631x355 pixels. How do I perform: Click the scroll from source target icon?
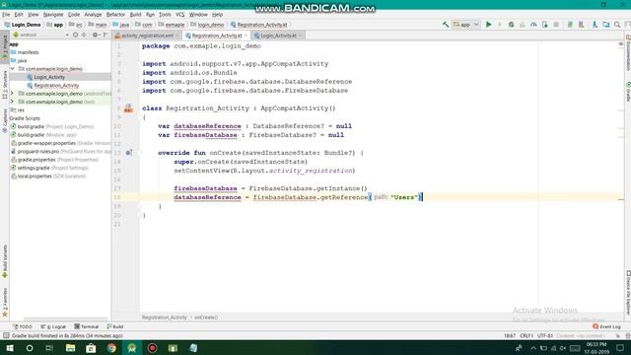click(75, 35)
